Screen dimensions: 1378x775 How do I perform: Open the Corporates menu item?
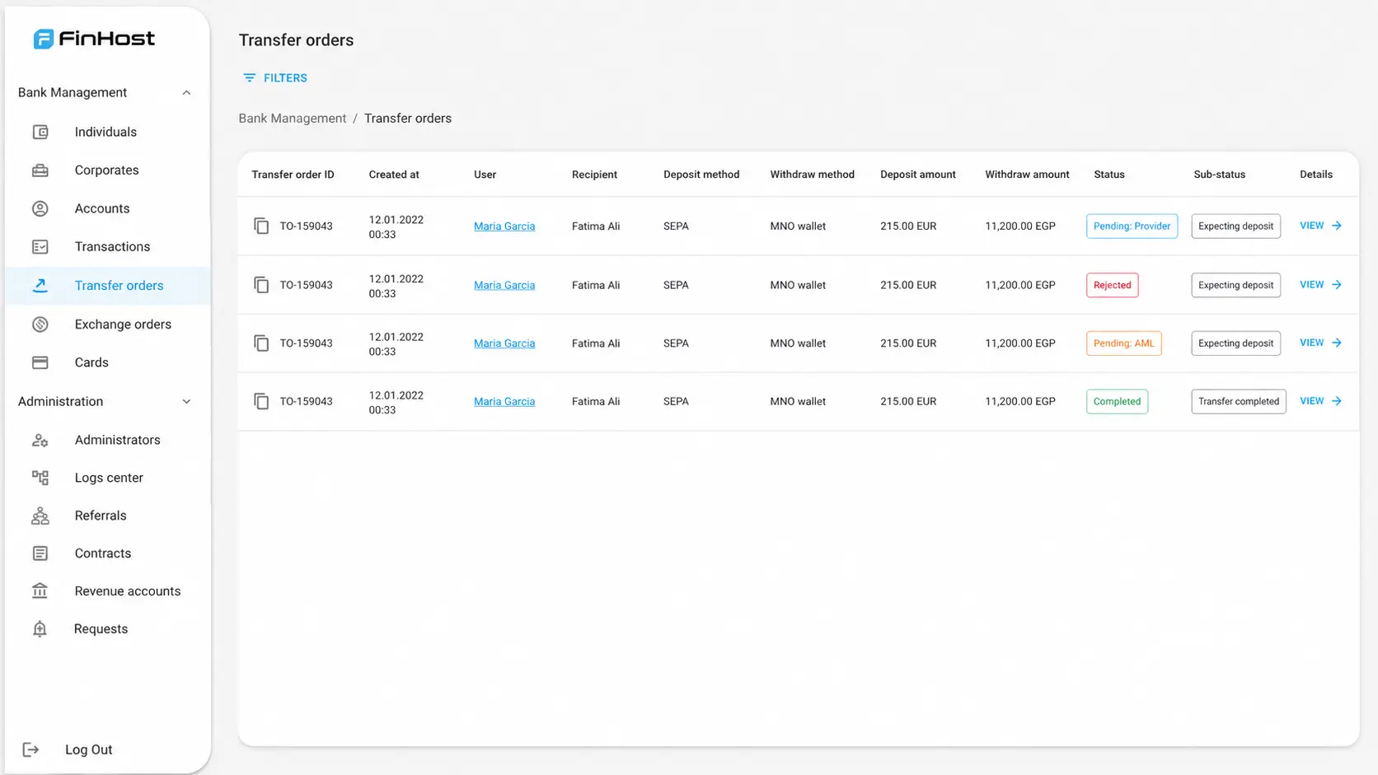click(107, 170)
